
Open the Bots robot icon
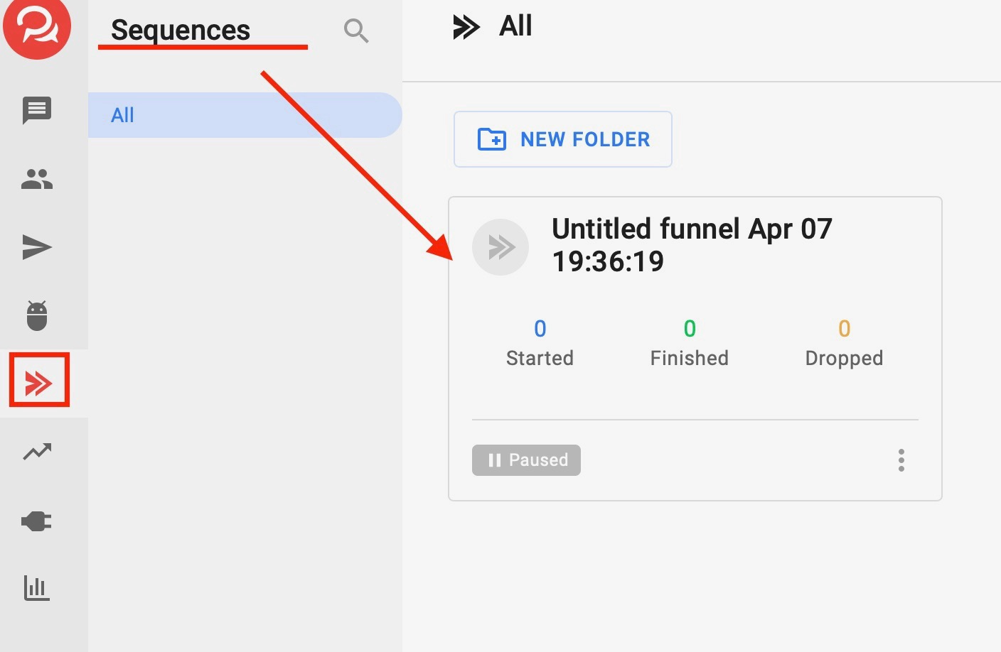click(x=37, y=315)
